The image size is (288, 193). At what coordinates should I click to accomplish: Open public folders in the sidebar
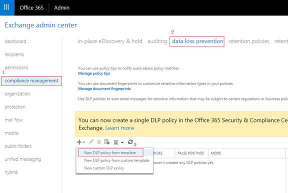(18, 146)
